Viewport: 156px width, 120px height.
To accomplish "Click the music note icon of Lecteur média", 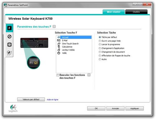I will click(x=59, y=50).
